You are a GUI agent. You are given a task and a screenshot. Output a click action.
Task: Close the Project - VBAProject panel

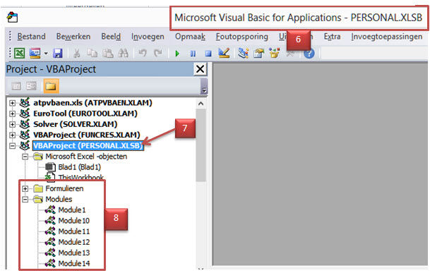point(201,69)
